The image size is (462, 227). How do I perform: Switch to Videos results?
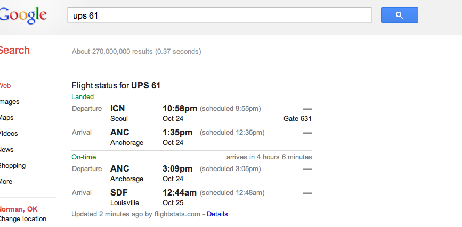click(x=9, y=134)
